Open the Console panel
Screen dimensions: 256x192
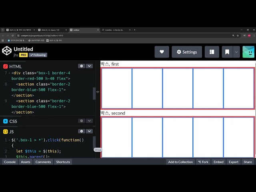(x=10, y=162)
